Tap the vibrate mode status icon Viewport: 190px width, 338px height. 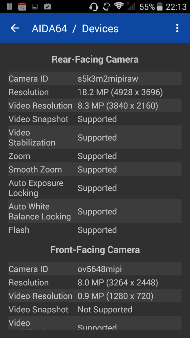(106, 7)
